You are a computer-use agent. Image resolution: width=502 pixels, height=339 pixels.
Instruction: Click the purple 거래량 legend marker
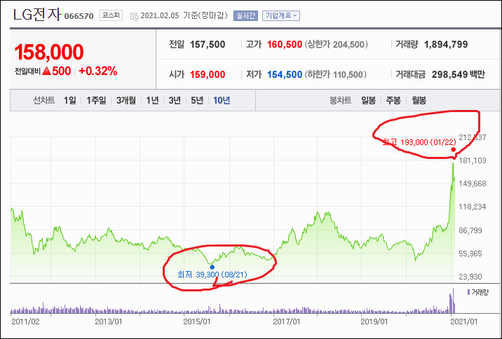(469, 292)
